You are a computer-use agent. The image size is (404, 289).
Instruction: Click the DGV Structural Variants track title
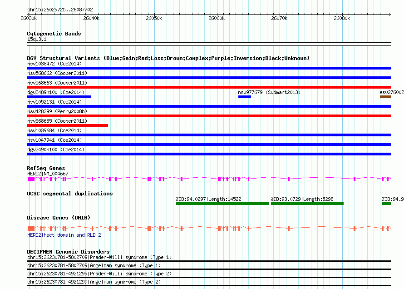pos(168,58)
